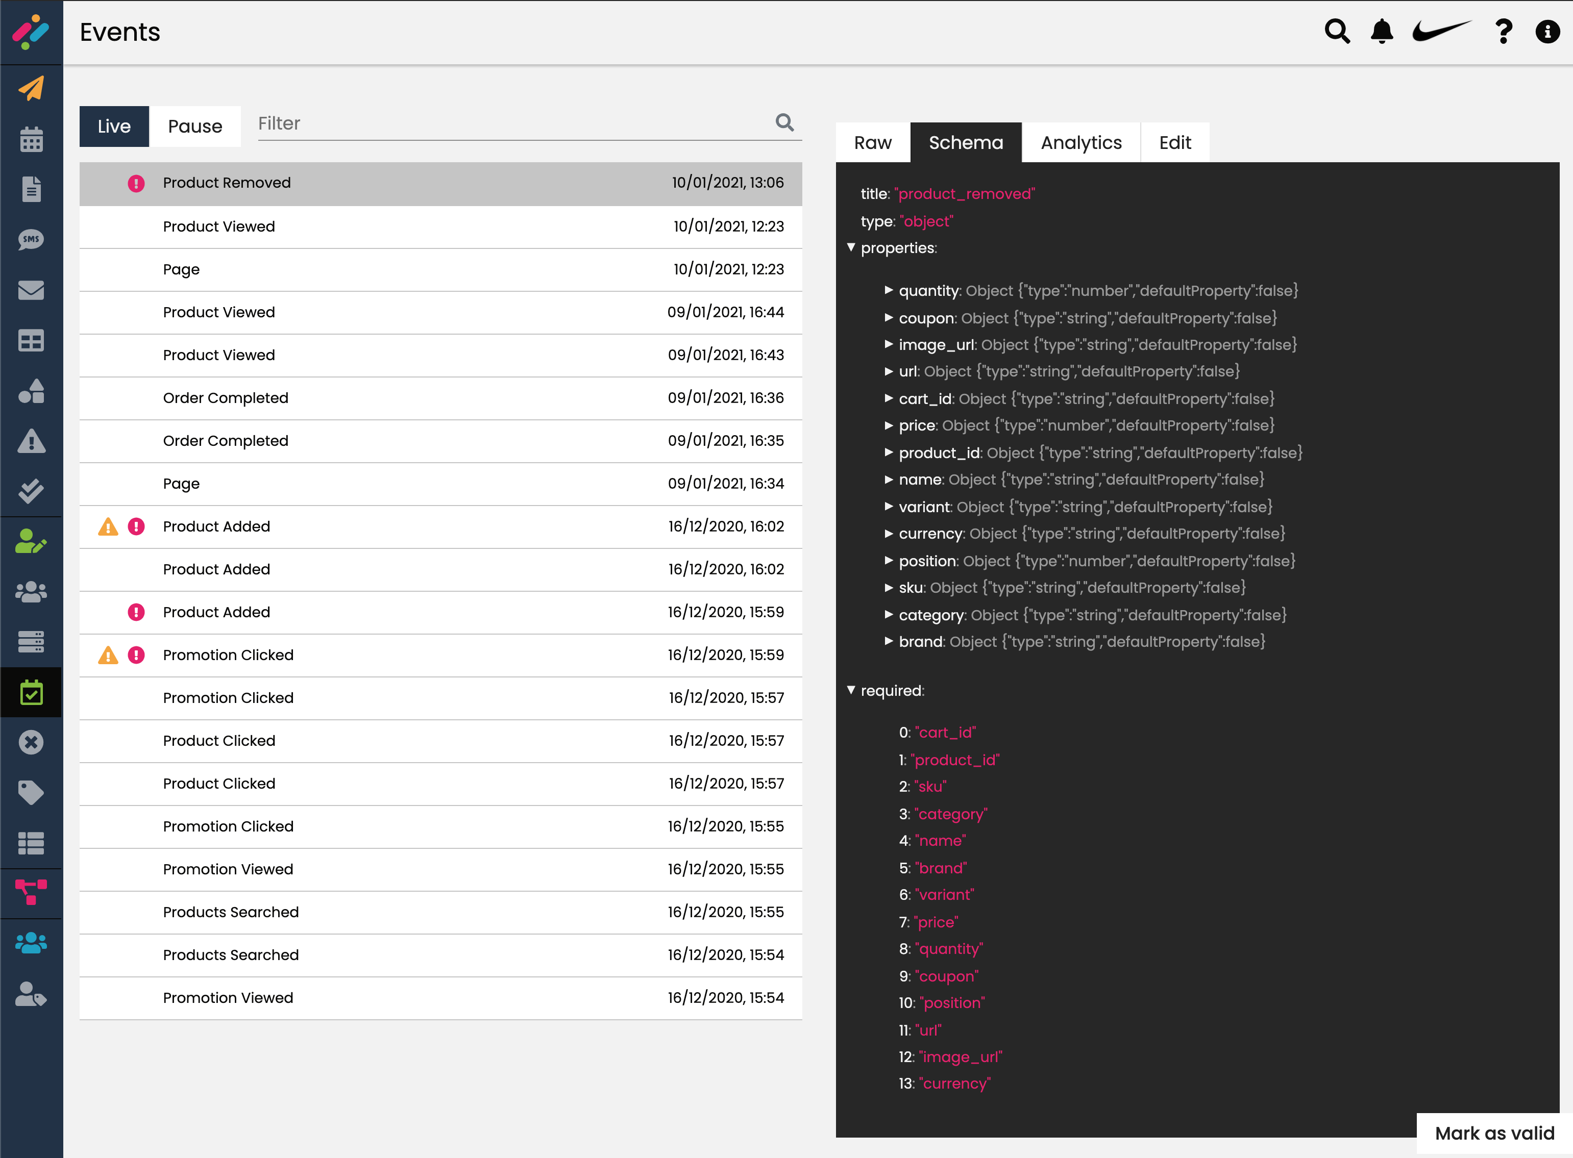Pause the live event stream
The height and width of the screenshot is (1158, 1573).
click(195, 126)
